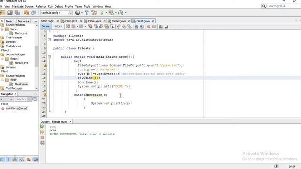Click the Build Project hammer icon
Image resolution: width=301 pixels, height=169 pixels.
pos(87,13)
